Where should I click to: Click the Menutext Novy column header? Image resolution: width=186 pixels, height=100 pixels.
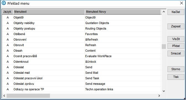click(123, 12)
